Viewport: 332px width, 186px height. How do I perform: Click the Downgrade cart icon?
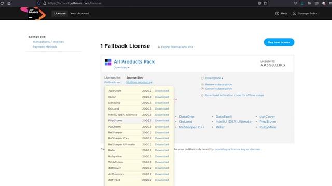202,78
